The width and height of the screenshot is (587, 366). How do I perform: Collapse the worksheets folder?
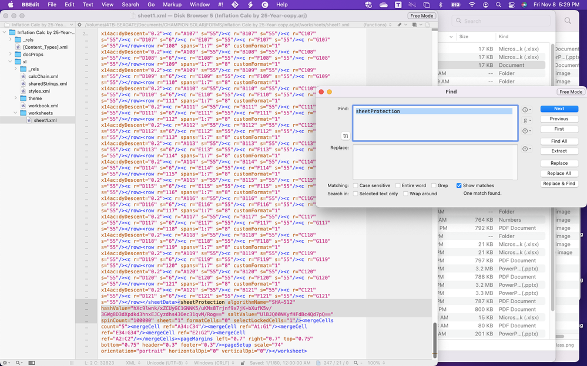click(15, 113)
